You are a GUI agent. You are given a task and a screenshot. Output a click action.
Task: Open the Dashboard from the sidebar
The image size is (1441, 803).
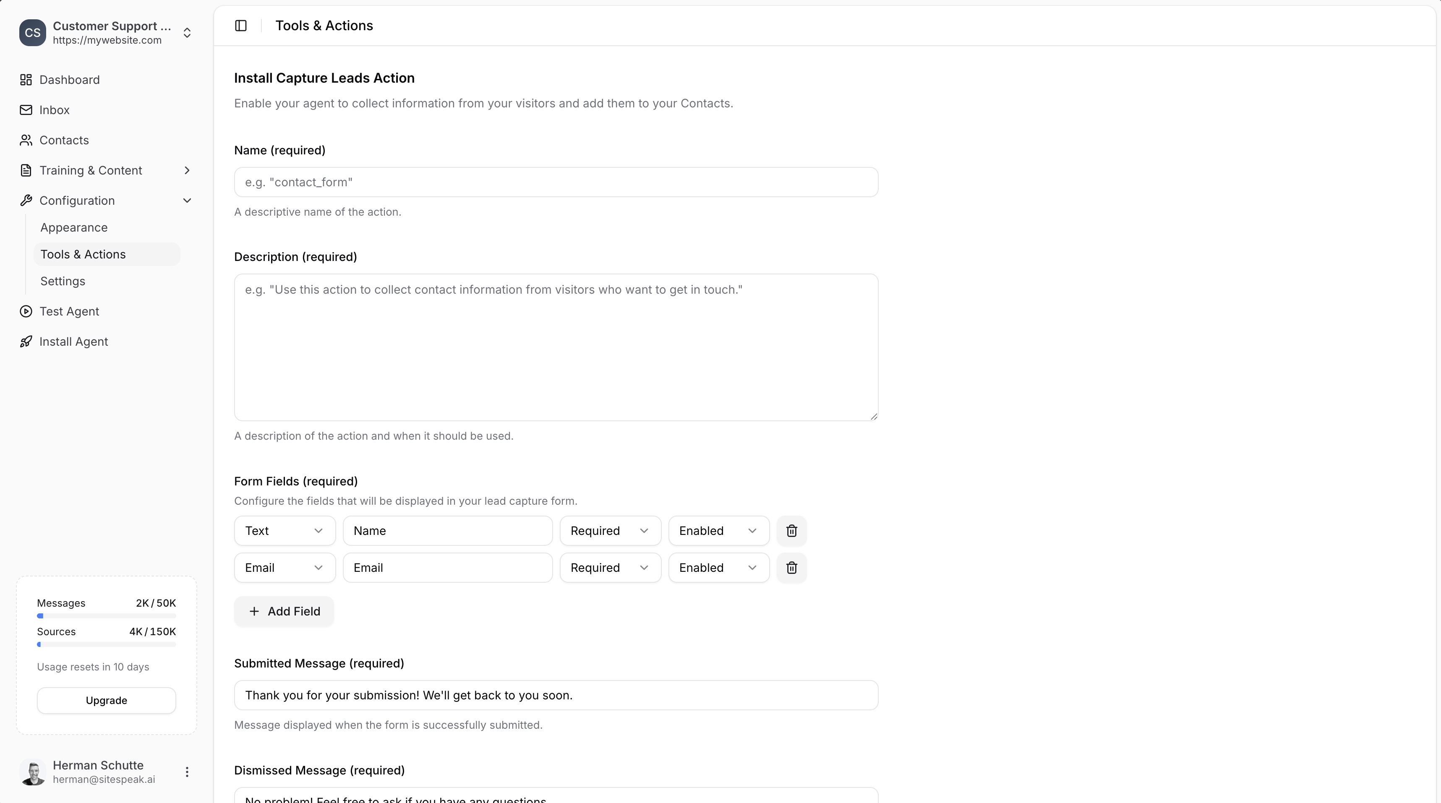pyautogui.click(x=69, y=80)
